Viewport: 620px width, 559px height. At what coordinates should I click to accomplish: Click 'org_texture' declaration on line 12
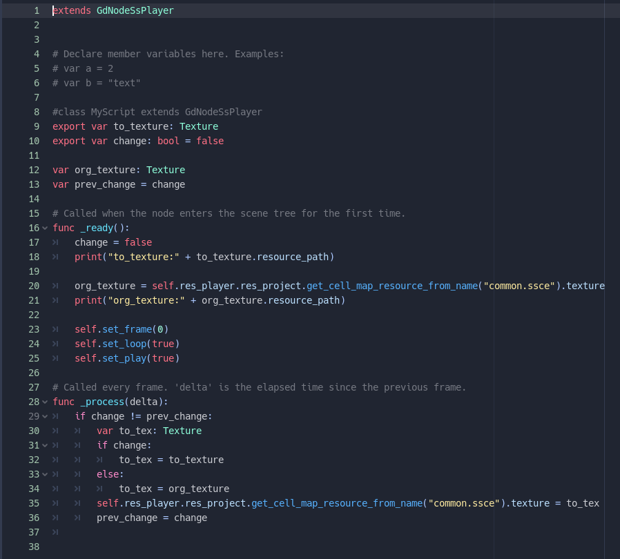(105, 170)
